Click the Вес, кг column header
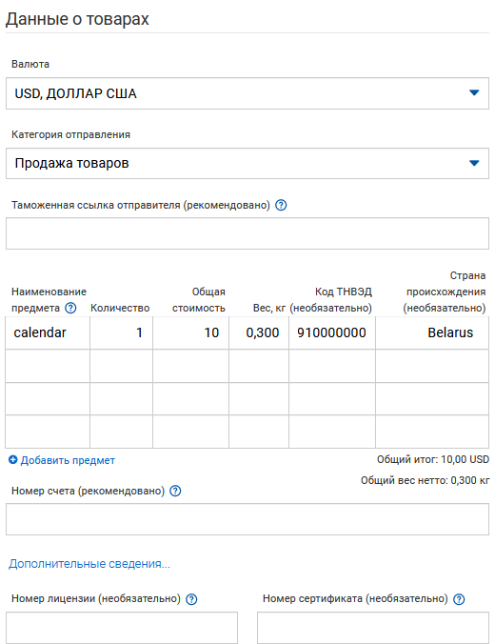 click(x=268, y=308)
